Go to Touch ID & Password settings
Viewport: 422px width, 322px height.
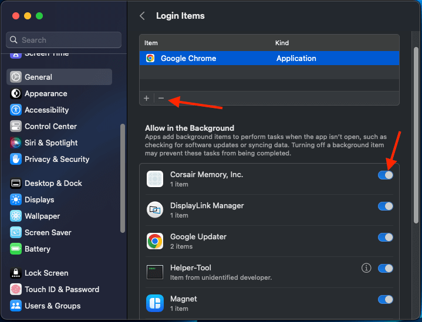pyautogui.click(x=59, y=290)
